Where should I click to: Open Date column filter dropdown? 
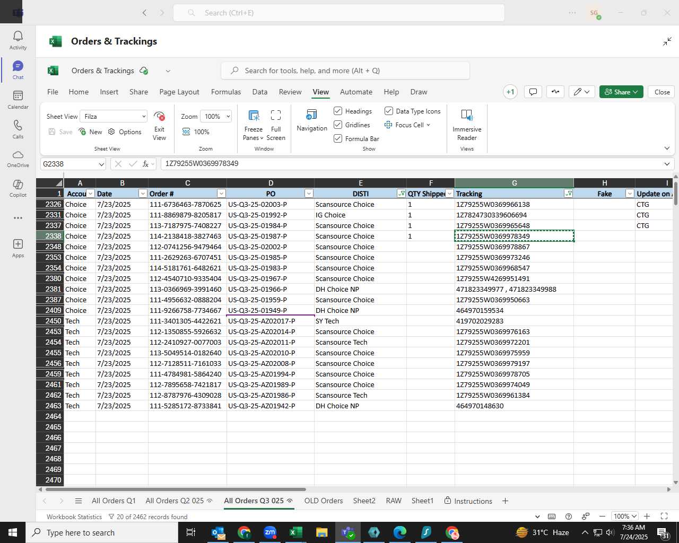click(143, 194)
